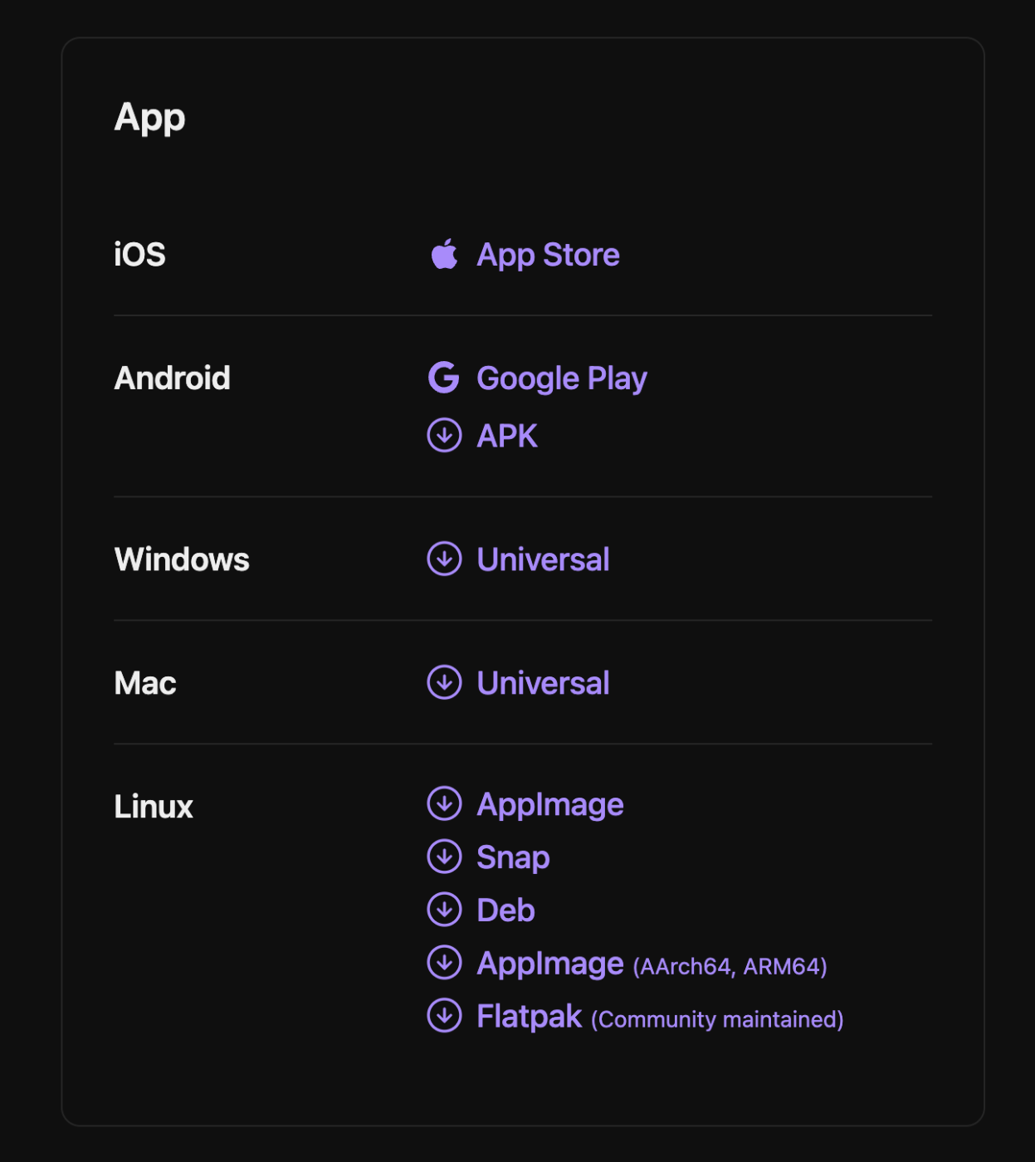Screen dimensions: 1035x1162
Task: Click the download icon beside APK
Action: point(444,435)
